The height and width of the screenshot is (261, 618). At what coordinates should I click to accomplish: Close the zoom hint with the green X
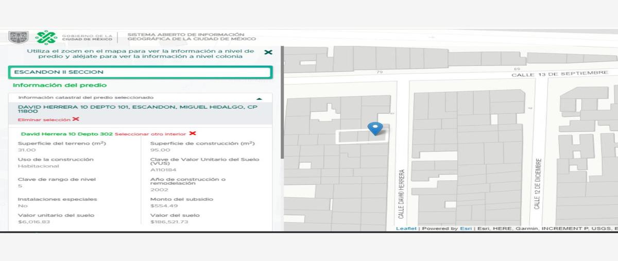(x=268, y=53)
